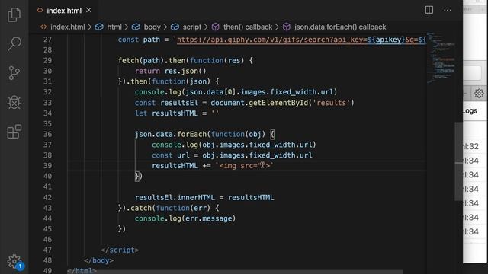Click index.html in the breadcrumb

coord(68,27)
